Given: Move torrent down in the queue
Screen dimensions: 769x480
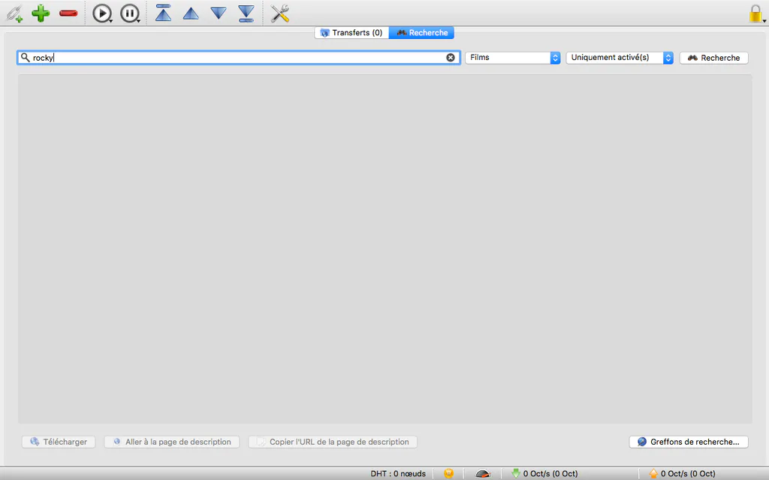Looking at the screenshot, I should [219, 13].
